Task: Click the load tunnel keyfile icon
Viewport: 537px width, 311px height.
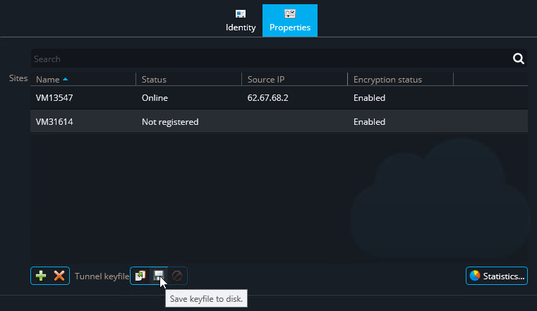Action: click(x=140, y=276)
